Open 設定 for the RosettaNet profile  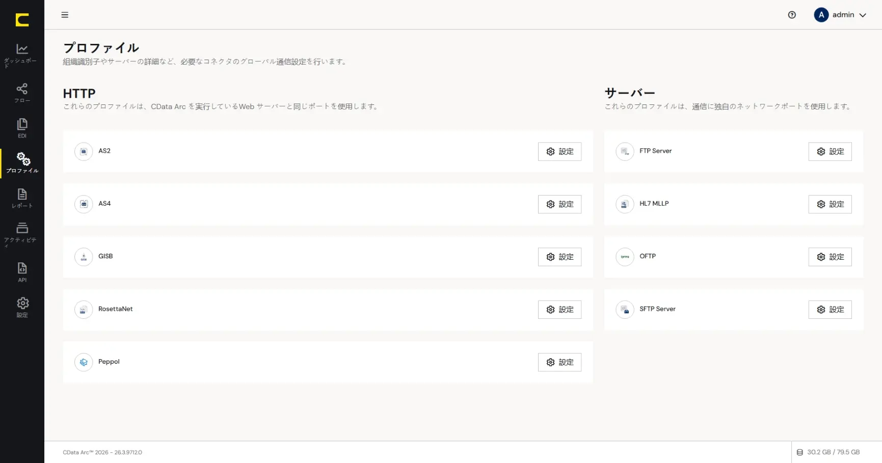click(559, 309)
